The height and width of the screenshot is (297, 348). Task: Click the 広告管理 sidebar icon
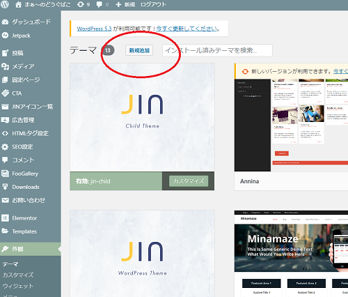(x=5, y=120)
